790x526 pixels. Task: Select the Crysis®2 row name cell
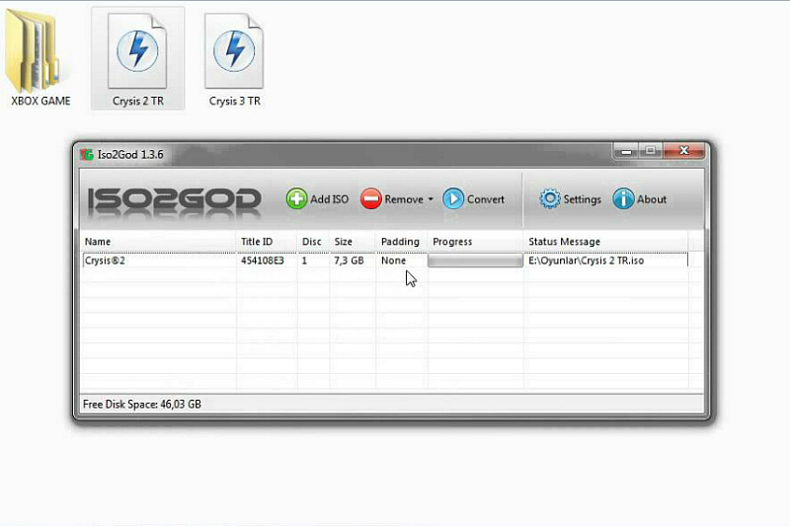[x=159, y=261]
